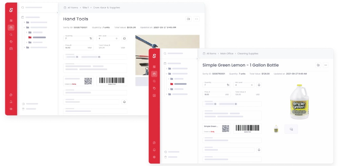339x166 pixels.
Task: Collapse the expanded folder in the Simple Green window tree
Action: [x=166, y=74]
